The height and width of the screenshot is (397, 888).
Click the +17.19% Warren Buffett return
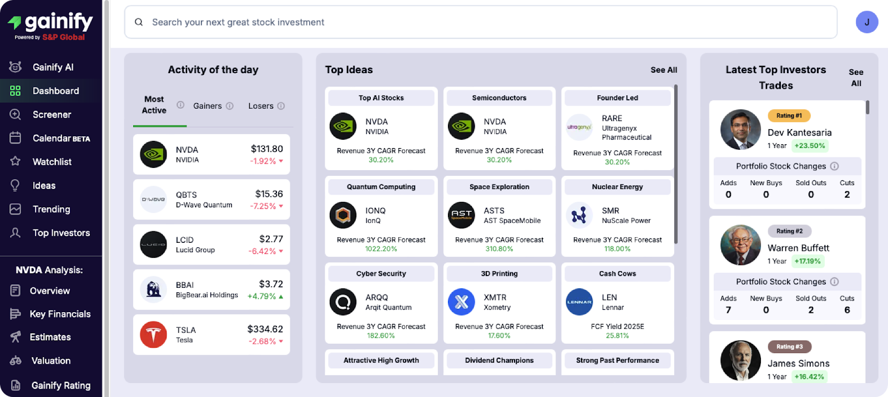pyautogui.click(x=808, y=261)
